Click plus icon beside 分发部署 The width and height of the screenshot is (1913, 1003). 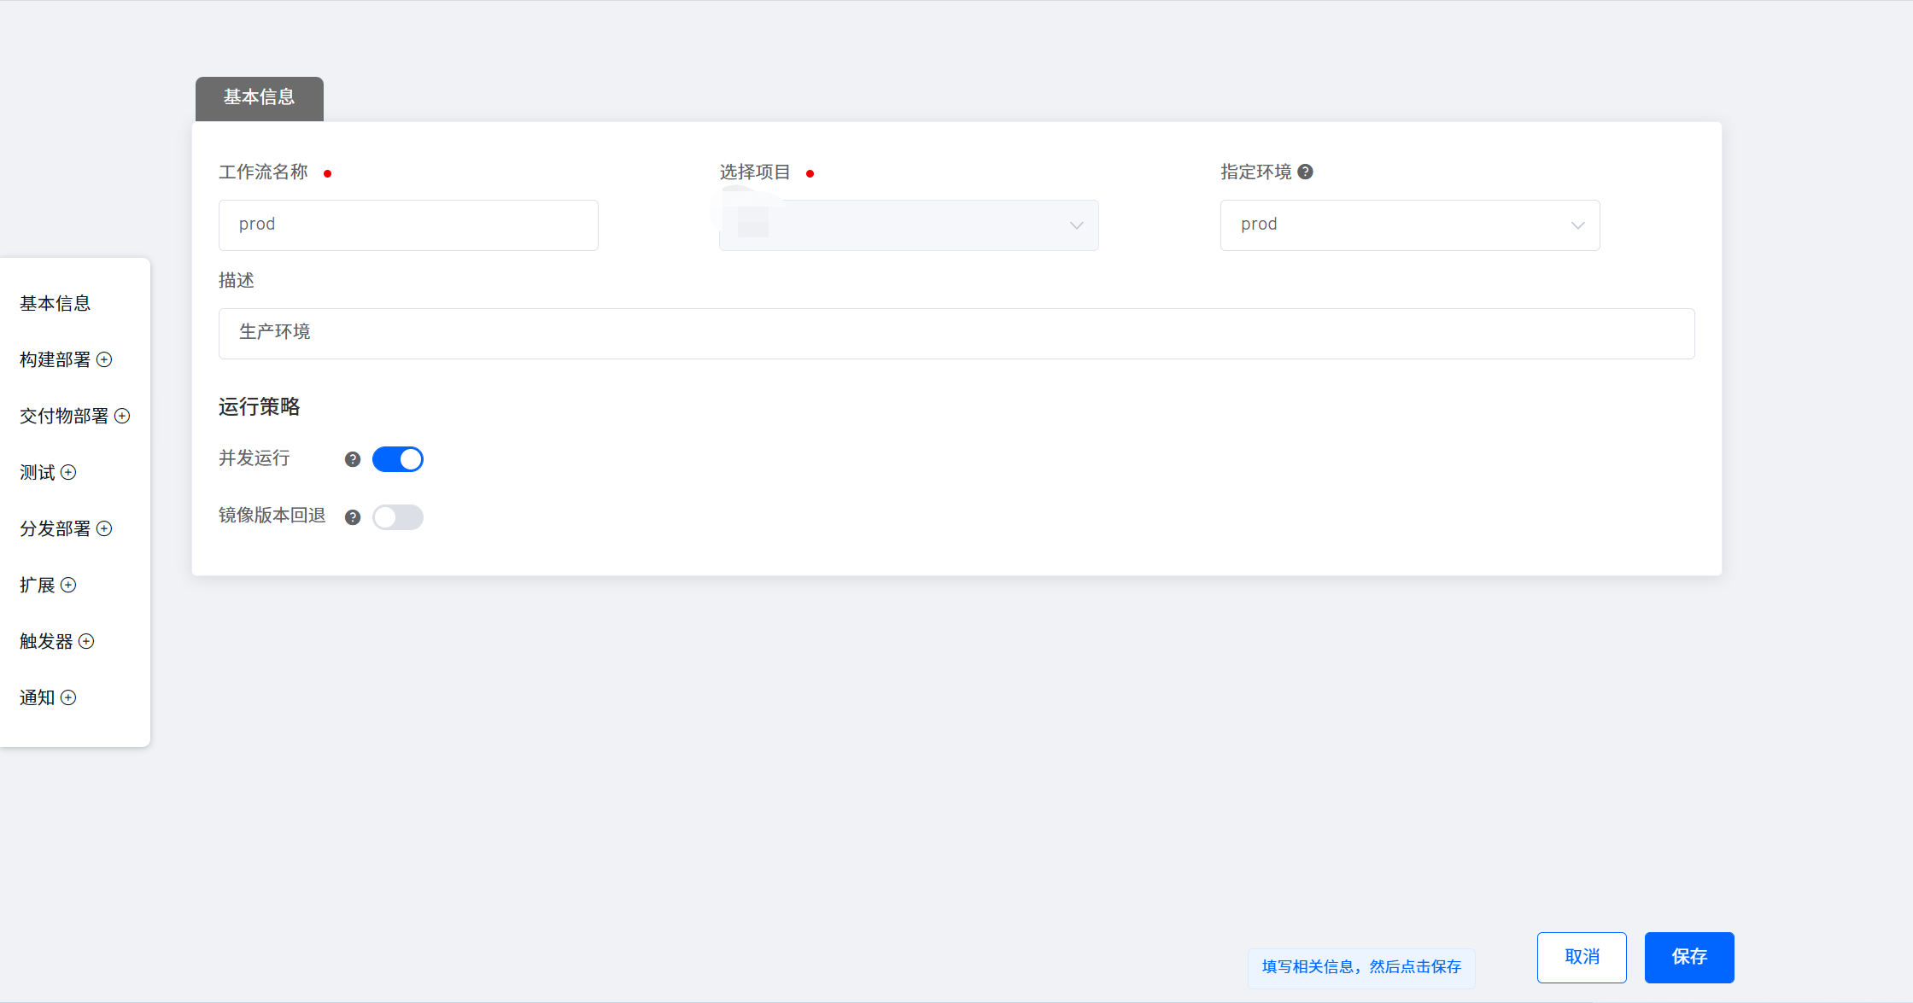(x=104, y=528)
